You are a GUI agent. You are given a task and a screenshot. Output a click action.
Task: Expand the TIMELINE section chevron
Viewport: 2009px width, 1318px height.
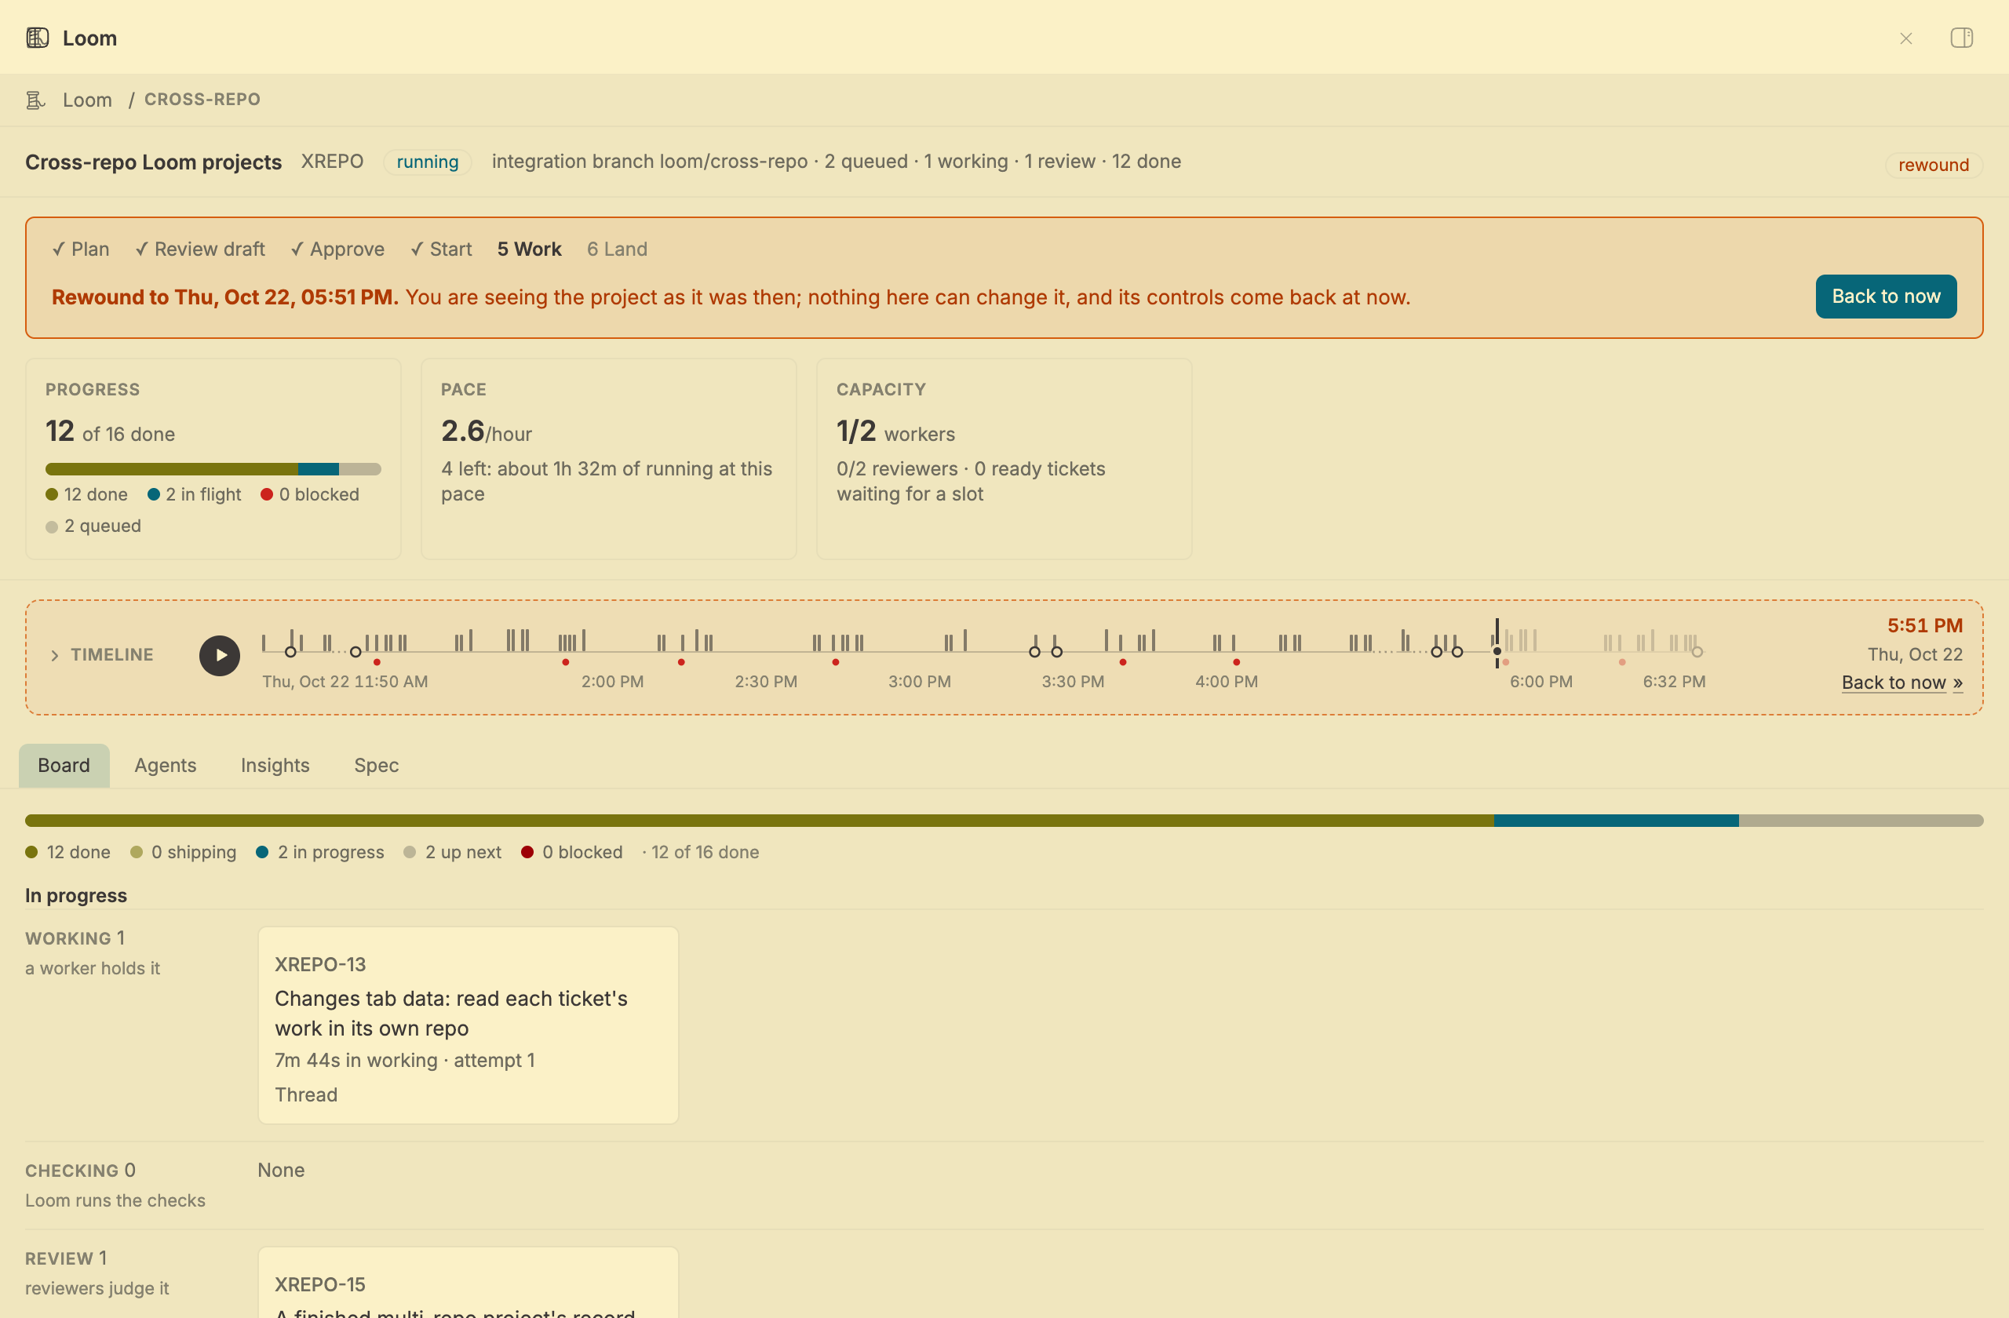(55, 656)
